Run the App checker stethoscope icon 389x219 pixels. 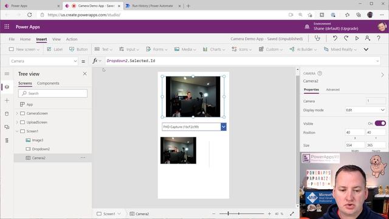(x=317, y=38)
